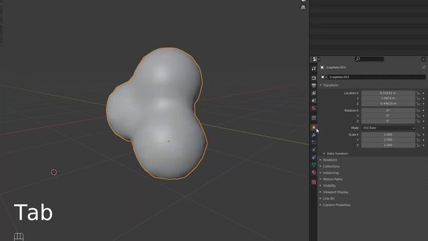This screenshot has height=241, width=428.
Task: Animate rotation Mode with its dot icon
Action: (423, 128)
